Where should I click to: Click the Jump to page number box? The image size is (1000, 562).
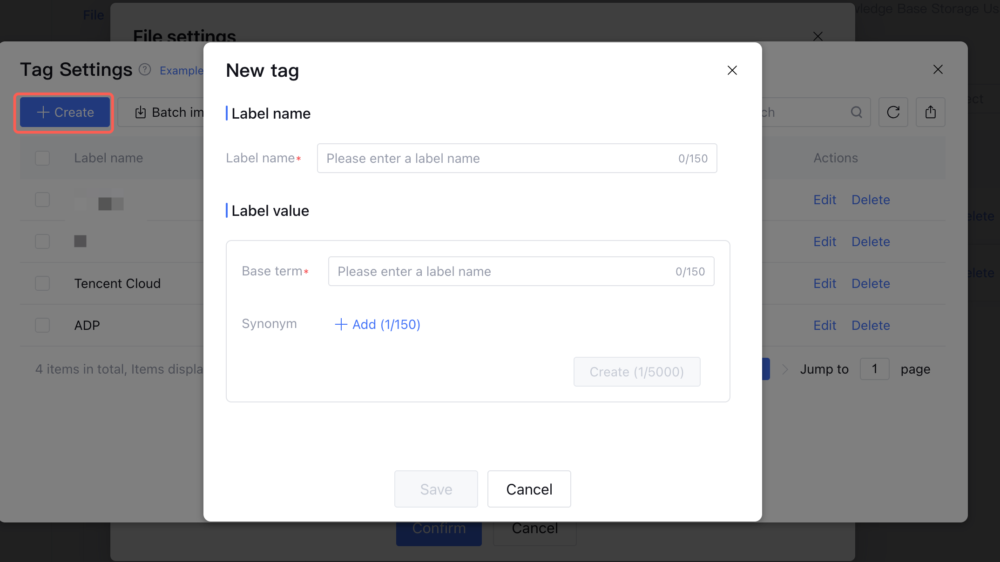point(874,369)
